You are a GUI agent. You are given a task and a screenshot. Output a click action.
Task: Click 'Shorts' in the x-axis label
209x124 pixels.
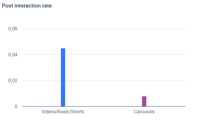(x=77, y=112)
